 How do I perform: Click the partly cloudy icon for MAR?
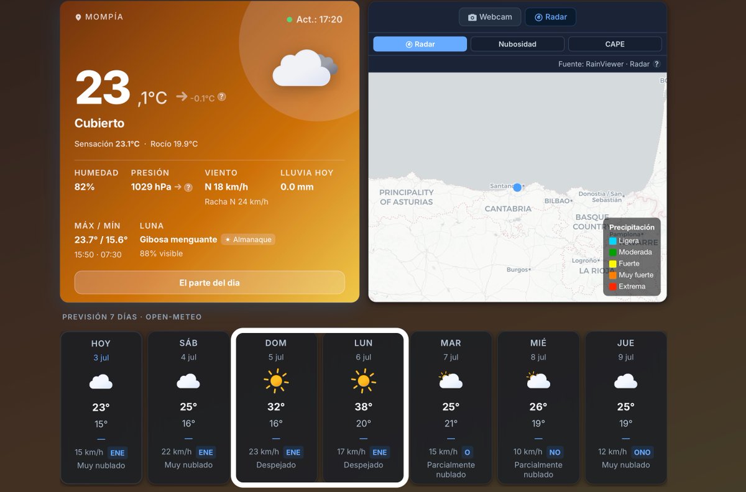(x=450, y=380)
